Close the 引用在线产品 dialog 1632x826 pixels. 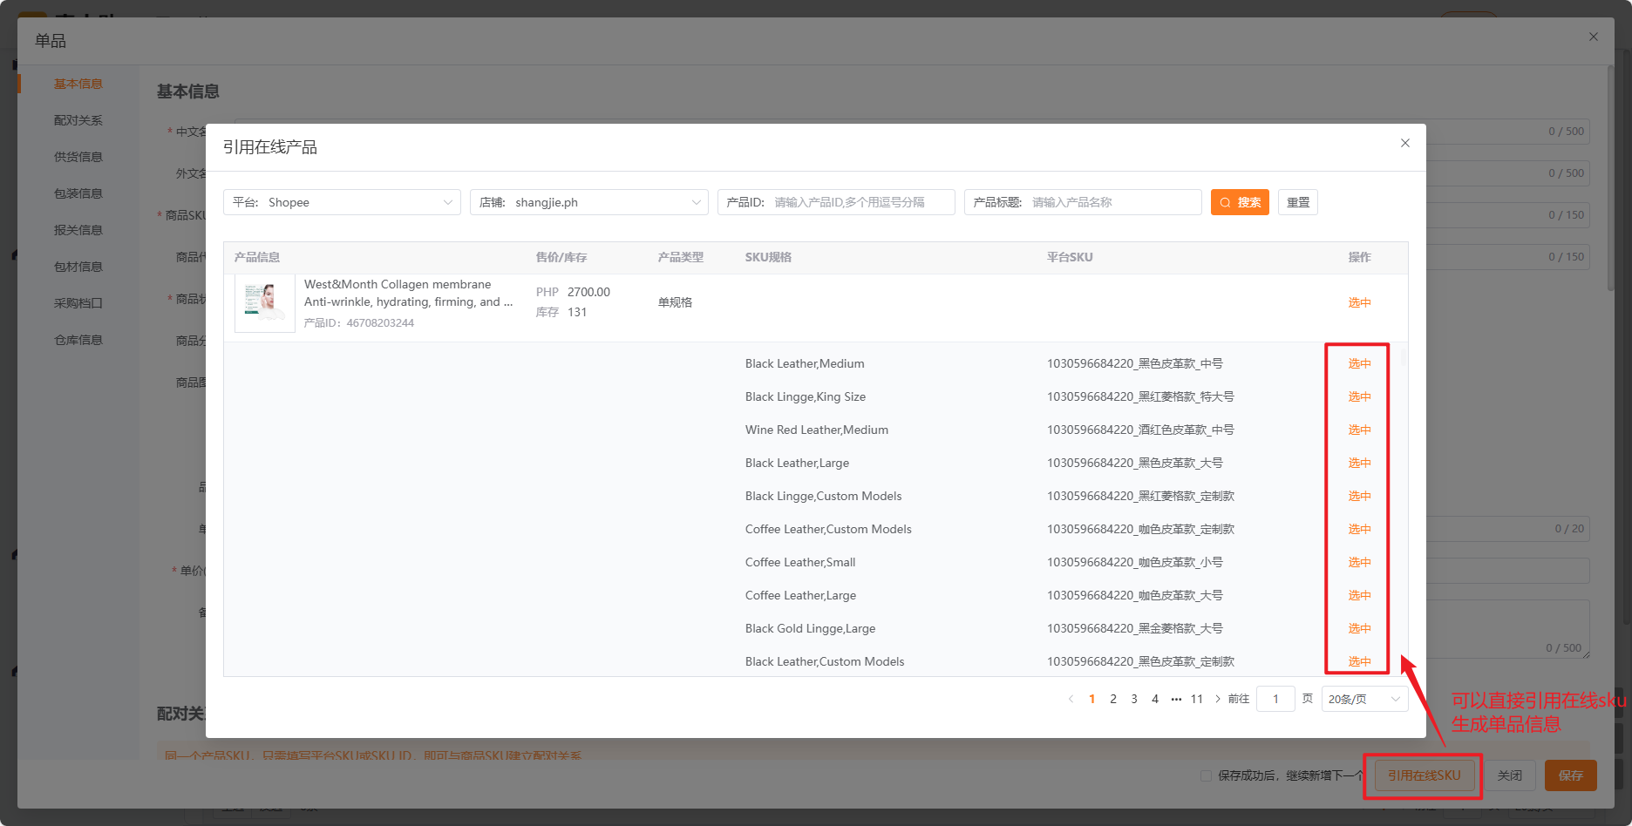click(1404, 143)
